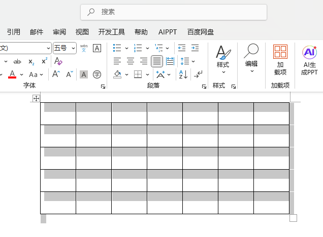Expand multilevel list options arrow
Image resolution: width=323 pixels, height=237 pixels.
pyautogui.click(x=168, y=48)
